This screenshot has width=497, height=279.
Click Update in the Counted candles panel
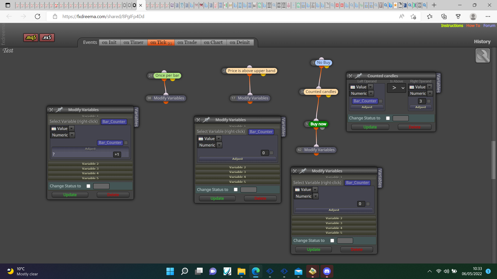coord(370,127)
